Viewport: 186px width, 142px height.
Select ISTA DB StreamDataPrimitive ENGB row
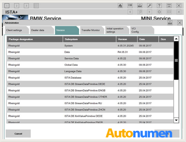click(x=90, y=90)
